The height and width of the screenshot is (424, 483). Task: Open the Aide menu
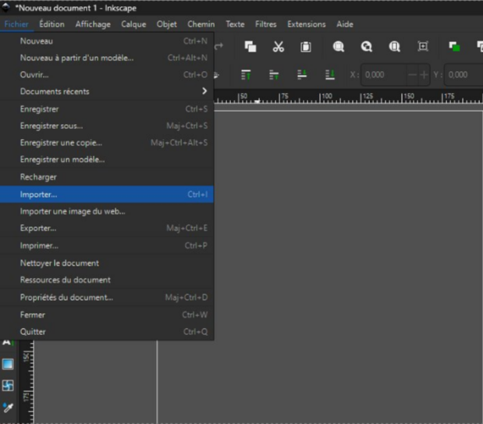tap(345, 24)
